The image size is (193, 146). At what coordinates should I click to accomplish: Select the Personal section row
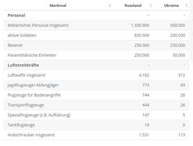[x=16, y=15]
